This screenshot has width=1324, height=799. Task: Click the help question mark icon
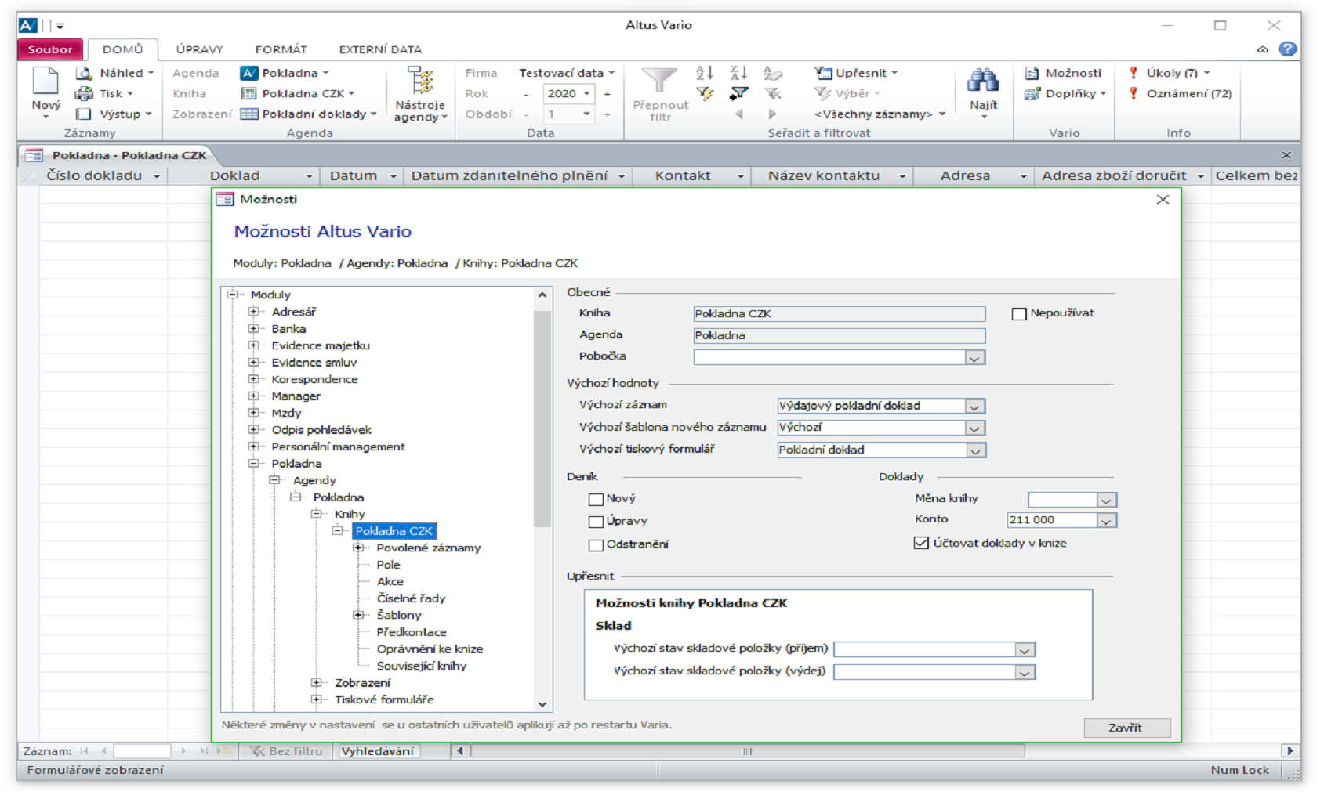click(1287, 49)
